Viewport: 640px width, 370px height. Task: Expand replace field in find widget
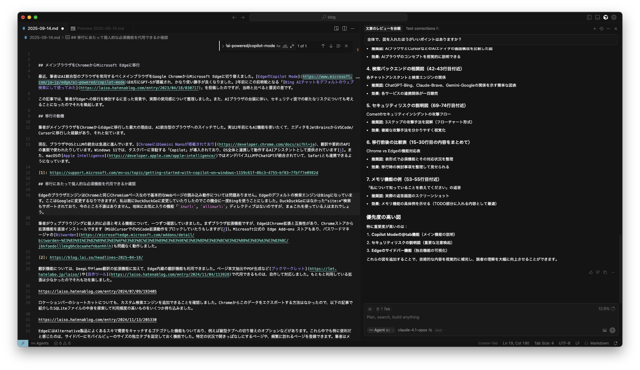tap(223, 46)
